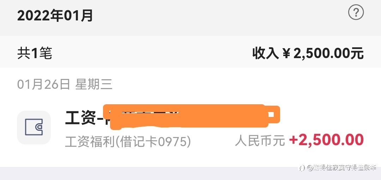Click the 星期三 weekday text

(x=94, y=85)
